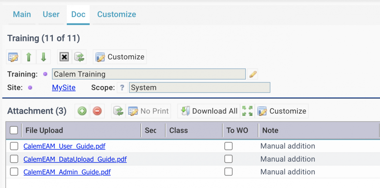Select row checkbox for CalemEAM_User_Guide.pdf

point(14,146)
